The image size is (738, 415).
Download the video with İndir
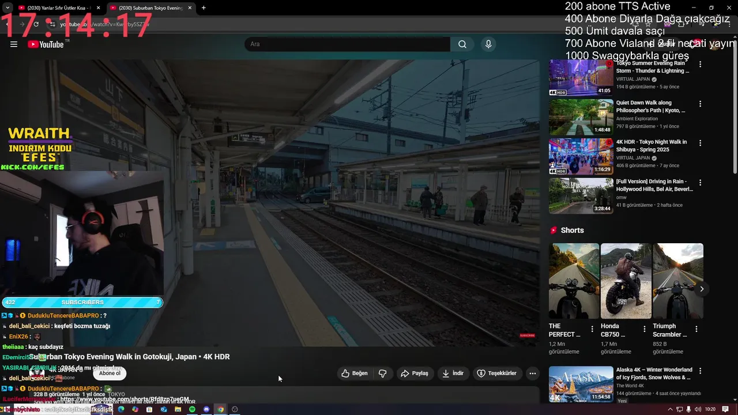[x=453, y=373]
